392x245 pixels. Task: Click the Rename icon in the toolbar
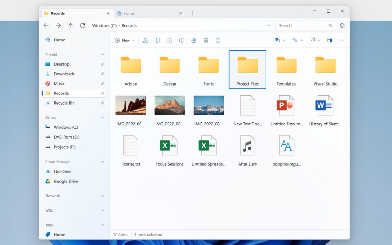182,40
